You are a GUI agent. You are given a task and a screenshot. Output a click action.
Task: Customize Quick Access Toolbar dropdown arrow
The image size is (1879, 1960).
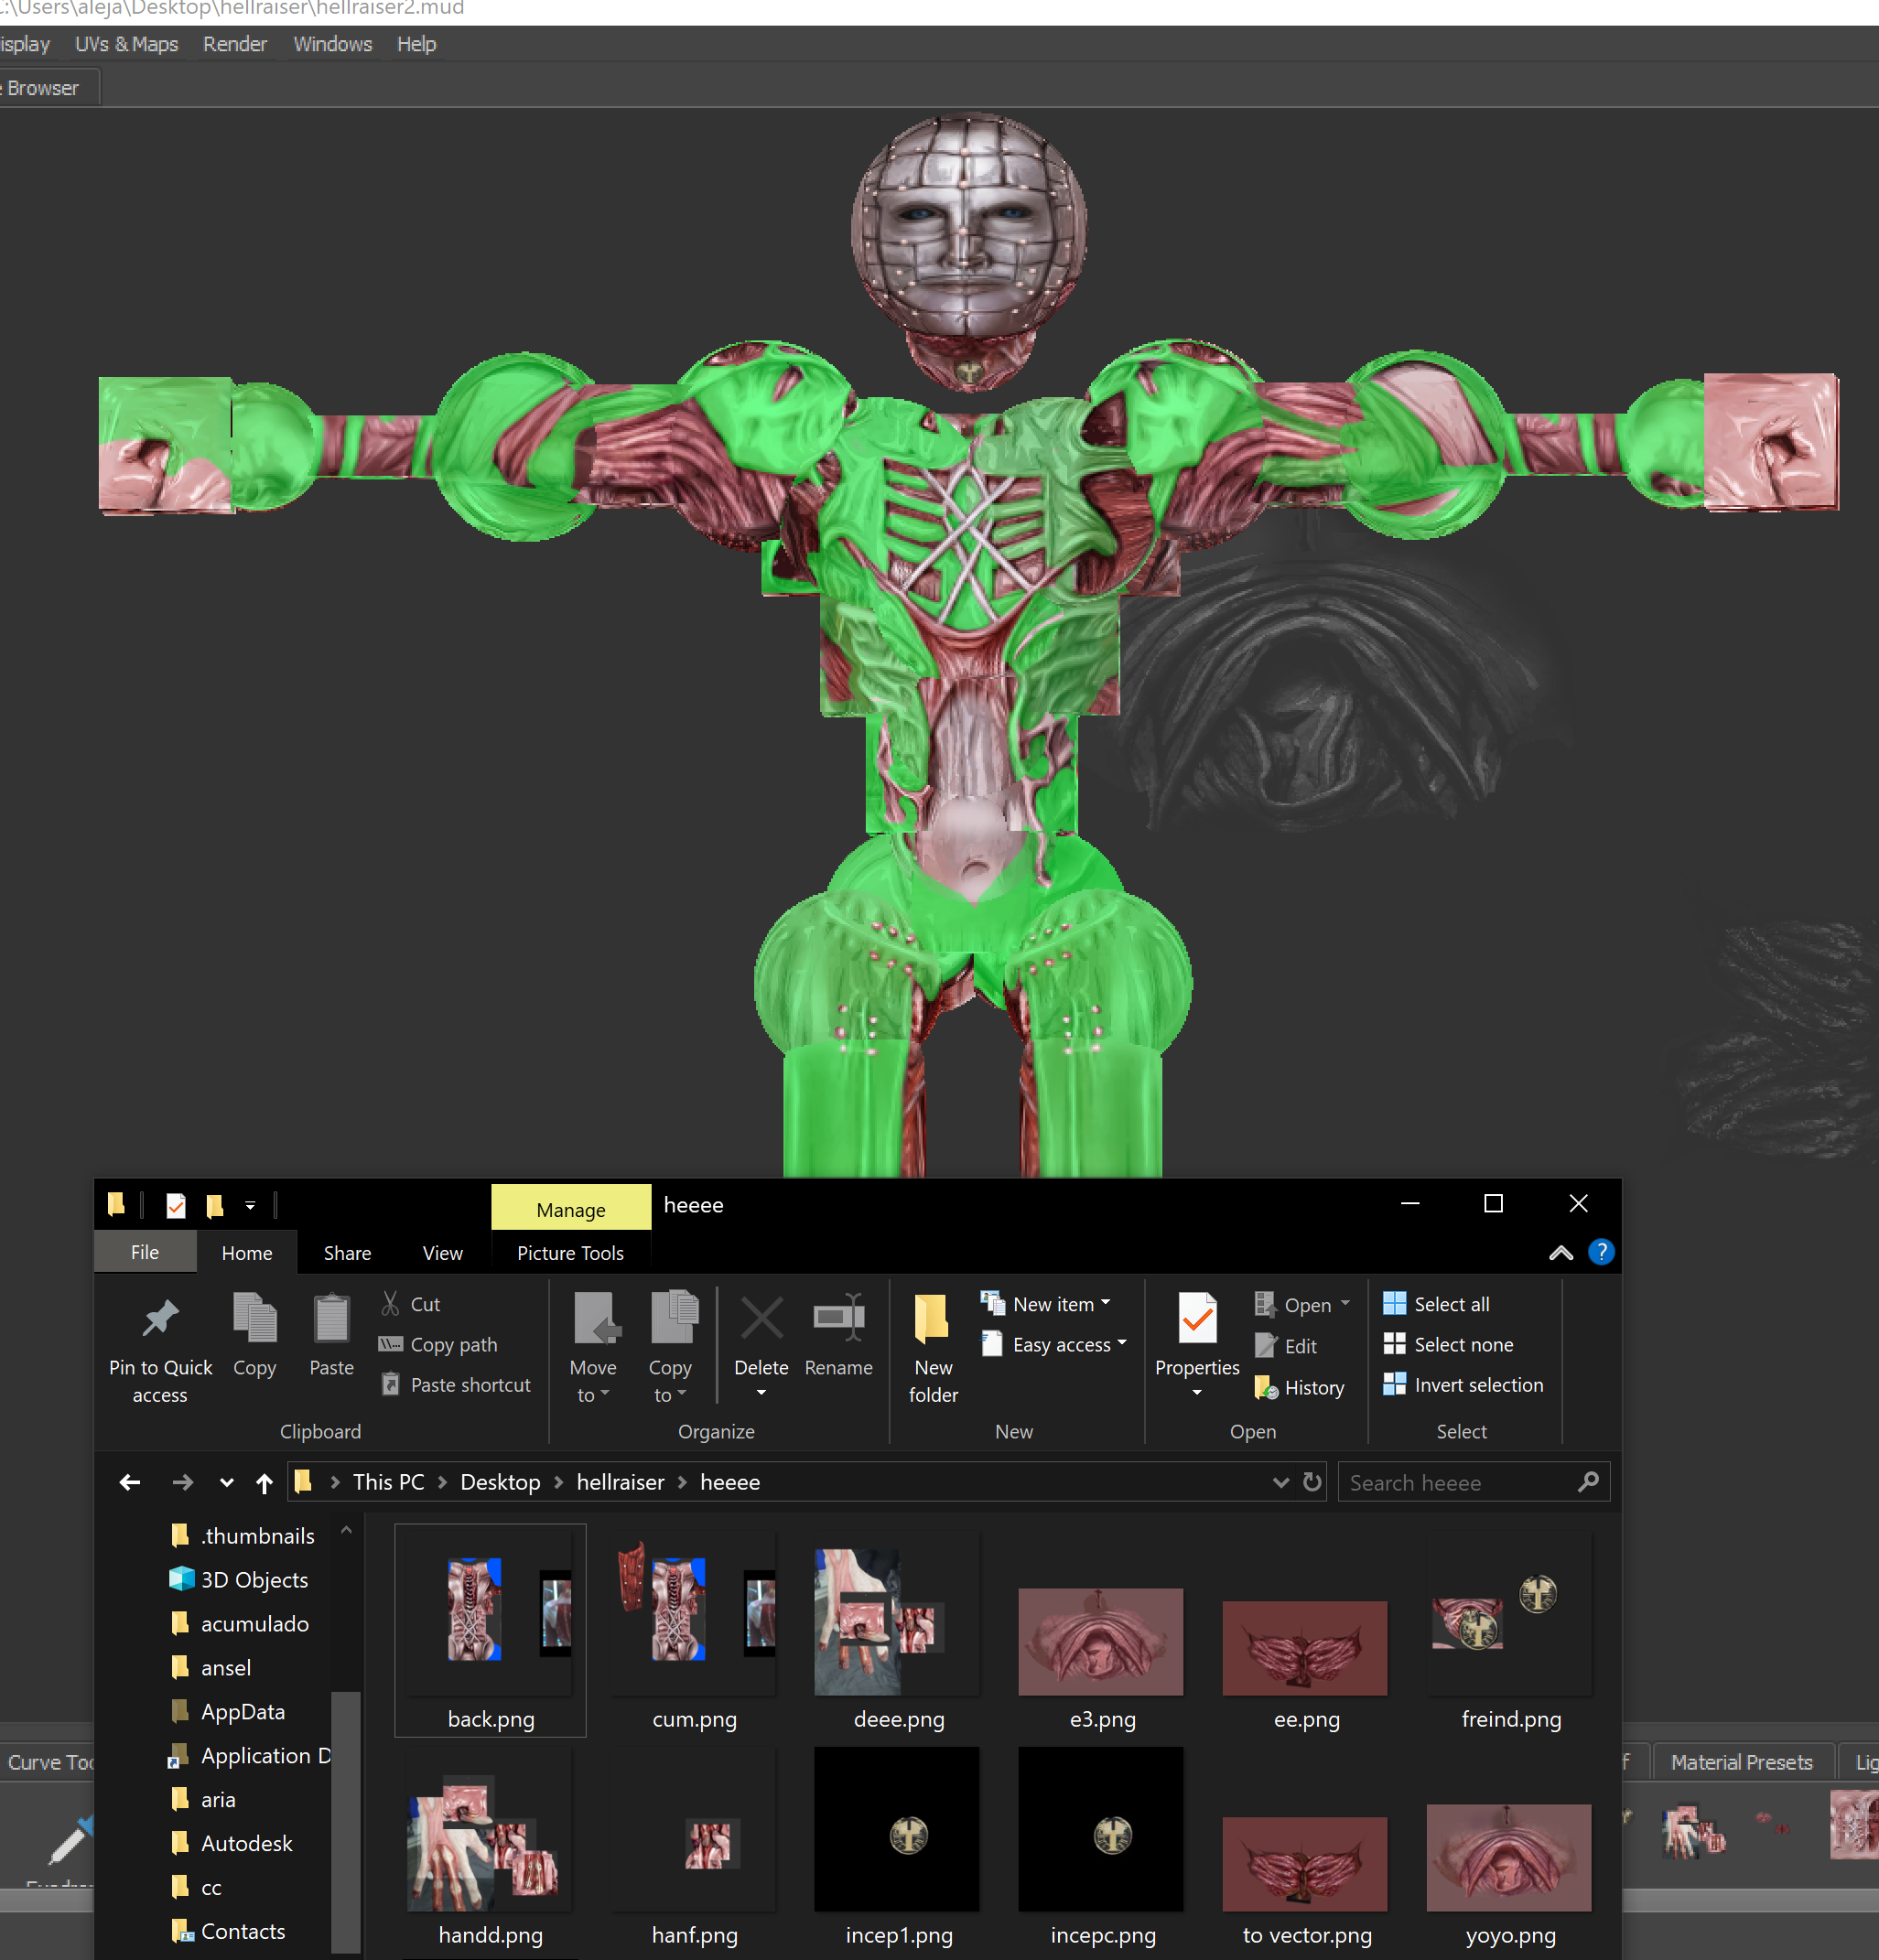pyautogui.click(x=250, y=1206)
